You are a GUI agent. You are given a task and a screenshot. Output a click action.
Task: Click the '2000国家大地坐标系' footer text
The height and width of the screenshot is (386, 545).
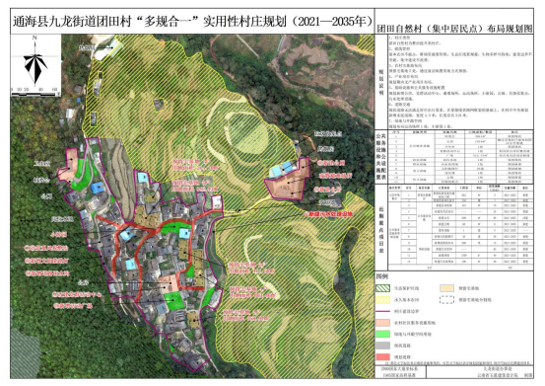[x=399, y=368]
